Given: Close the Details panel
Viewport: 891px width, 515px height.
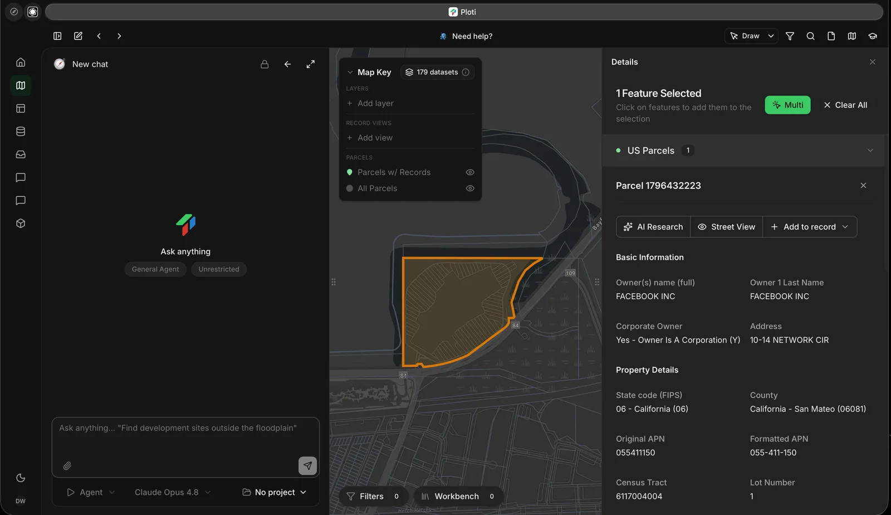Looking at the screenshot, I should coord(873,62).
